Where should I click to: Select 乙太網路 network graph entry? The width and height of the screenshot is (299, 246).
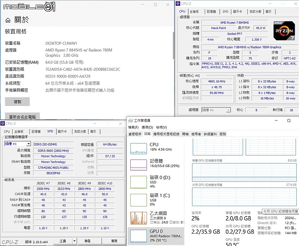[x=156, y=218]
